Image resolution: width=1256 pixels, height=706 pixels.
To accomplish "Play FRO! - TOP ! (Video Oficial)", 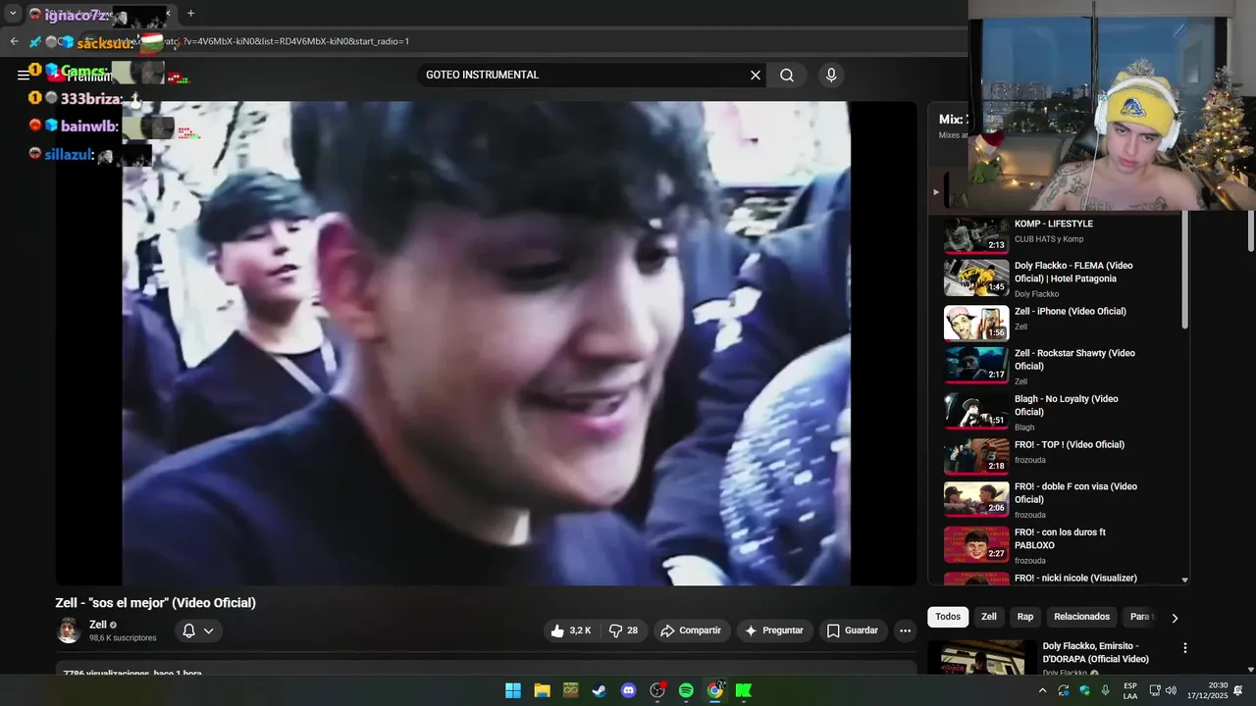I will point(1070,444).
